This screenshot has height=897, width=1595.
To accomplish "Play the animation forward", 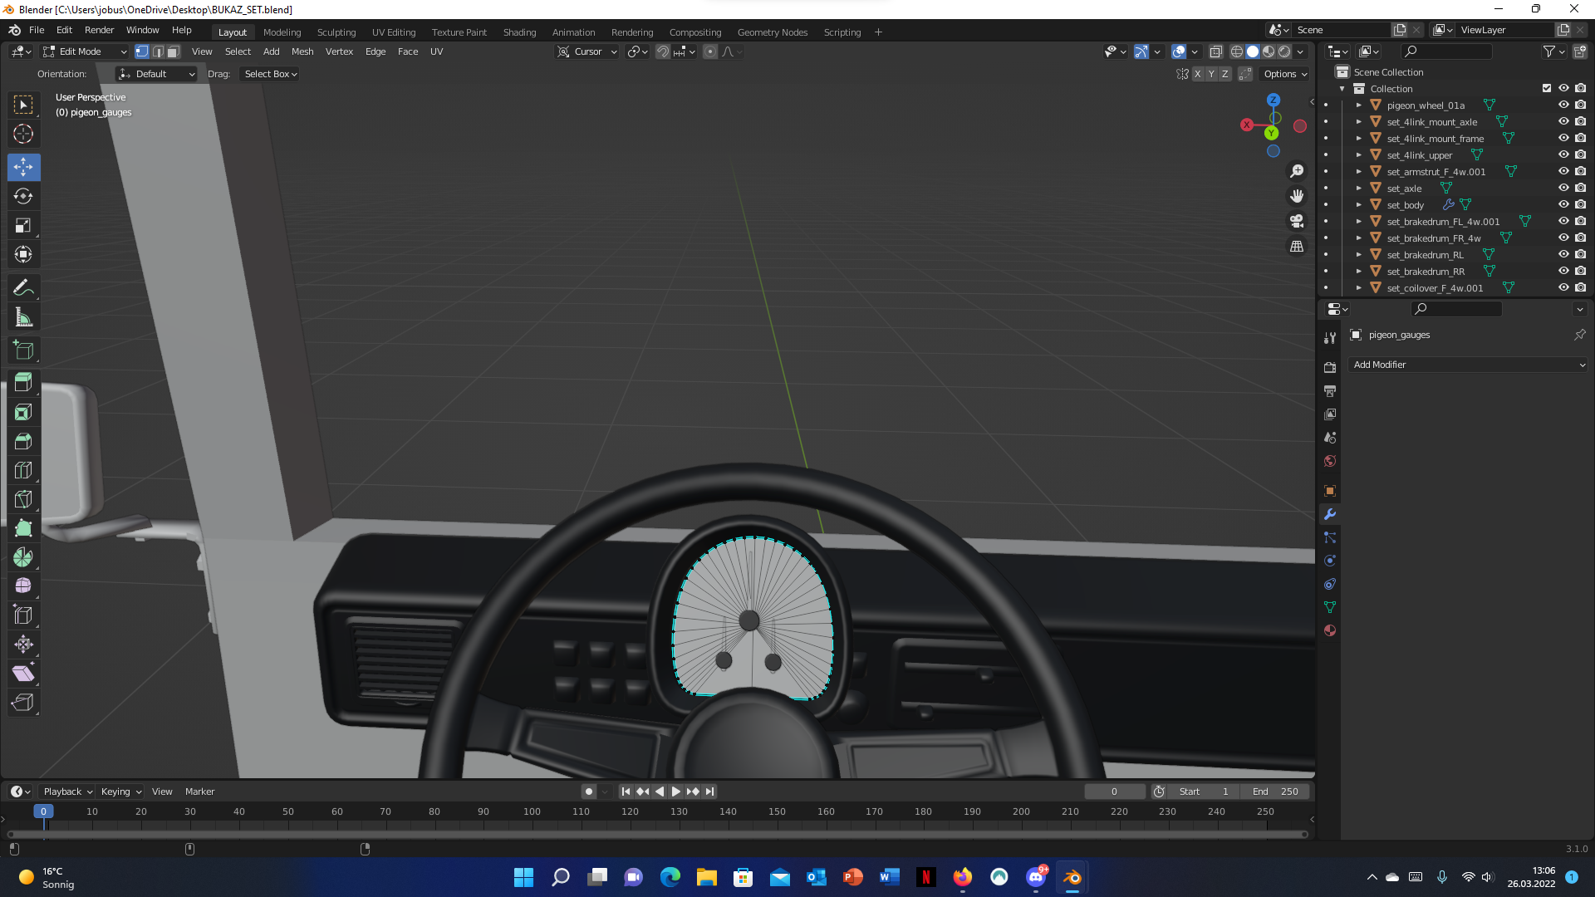I will coord(675,792).
